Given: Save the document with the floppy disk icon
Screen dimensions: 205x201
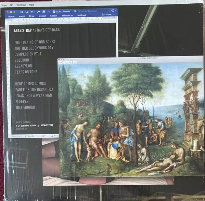Looking at the screenshot, I should pyautogui.click(x=27, y=12).
